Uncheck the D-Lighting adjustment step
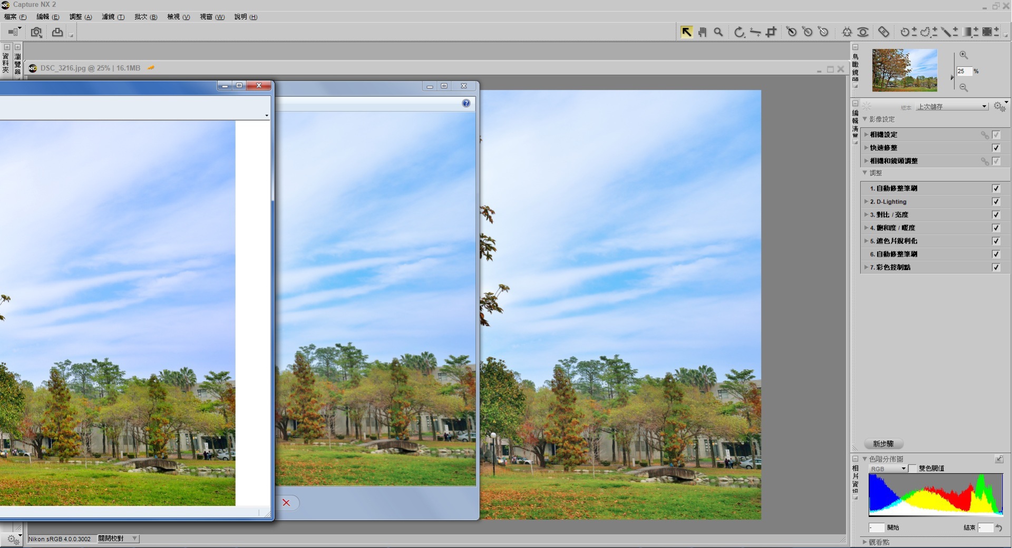The image size is (1012, 548). (996, 201)
